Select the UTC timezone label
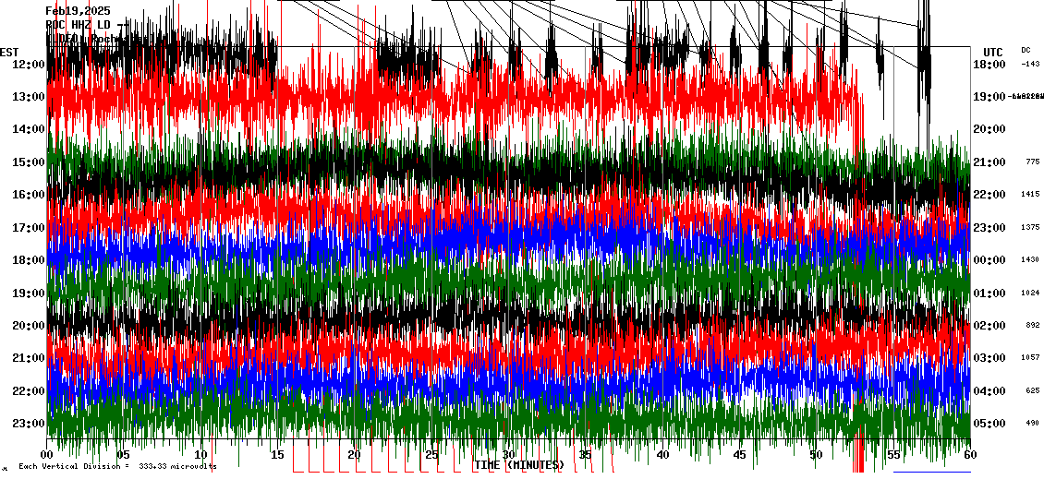1044x479 pixels. [x=992, y=52]
